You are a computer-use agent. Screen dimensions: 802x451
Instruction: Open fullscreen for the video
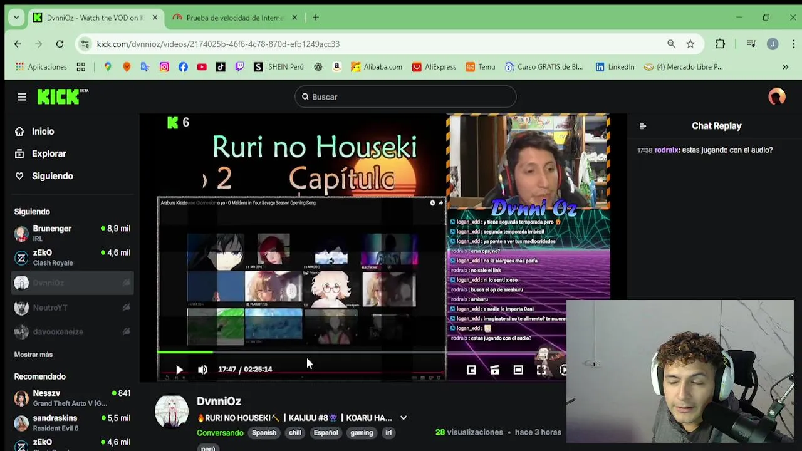tap(541, 370)
